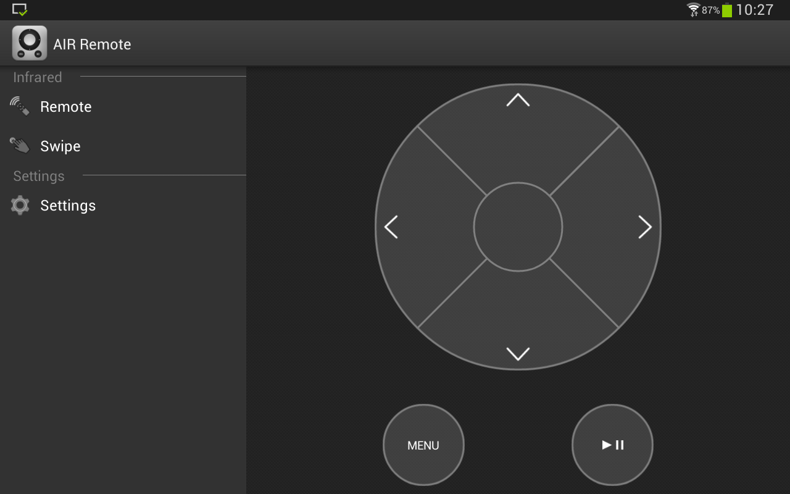Tap the center OK circle of the pad

518,227
